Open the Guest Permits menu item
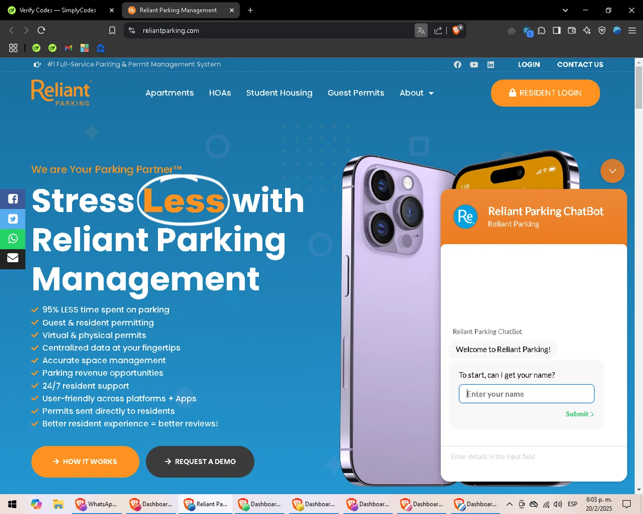 [x=356, y=93]
